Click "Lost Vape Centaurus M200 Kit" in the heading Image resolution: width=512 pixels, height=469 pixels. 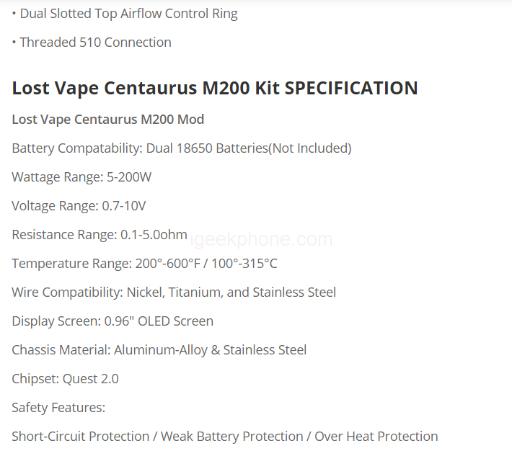click(146, 89)
